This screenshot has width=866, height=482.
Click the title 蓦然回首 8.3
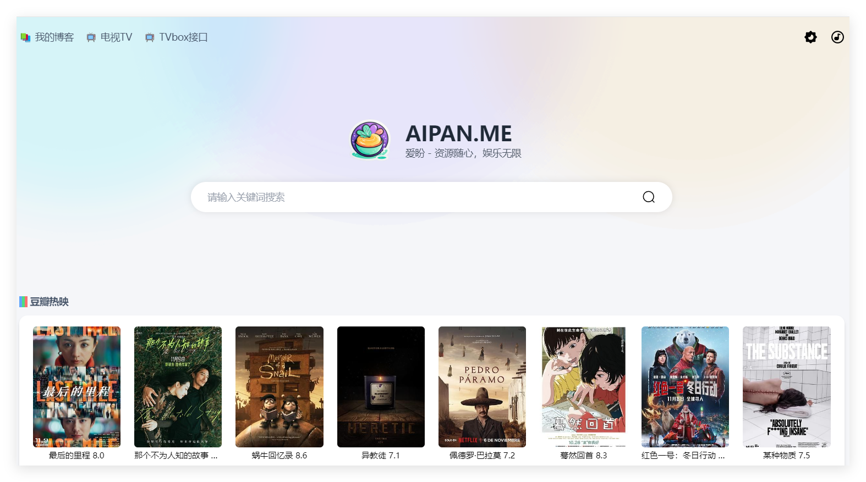pos(584,456)
